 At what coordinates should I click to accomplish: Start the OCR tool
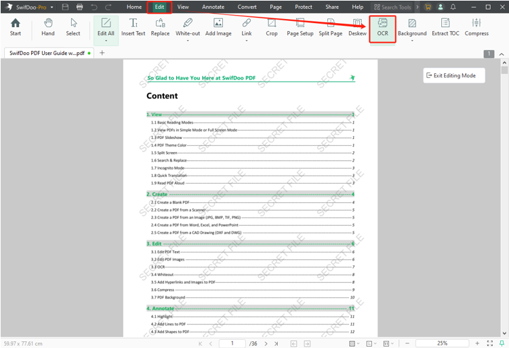(x=382, y=28)
